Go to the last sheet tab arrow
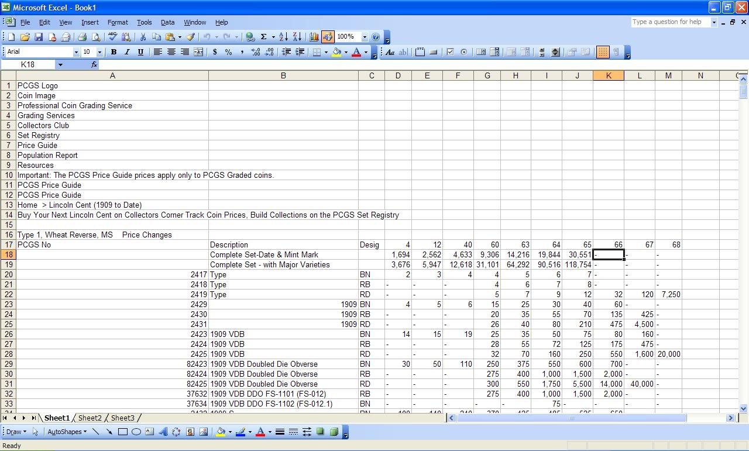Viewport: 749px width, 451px height. pyautogui.click(x=33, y=418)
